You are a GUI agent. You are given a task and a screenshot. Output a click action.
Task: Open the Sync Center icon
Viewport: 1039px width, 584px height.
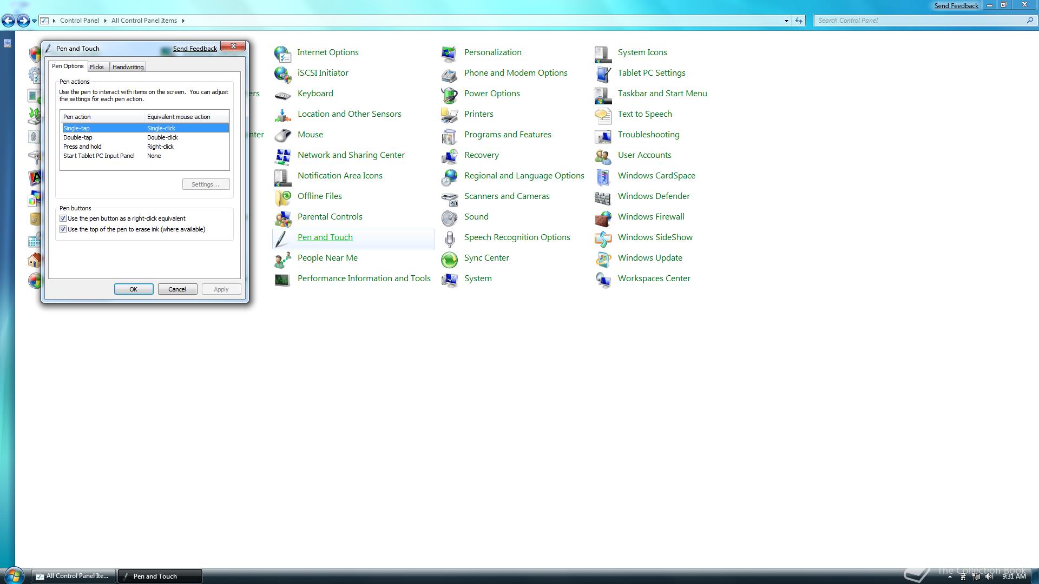449,259
